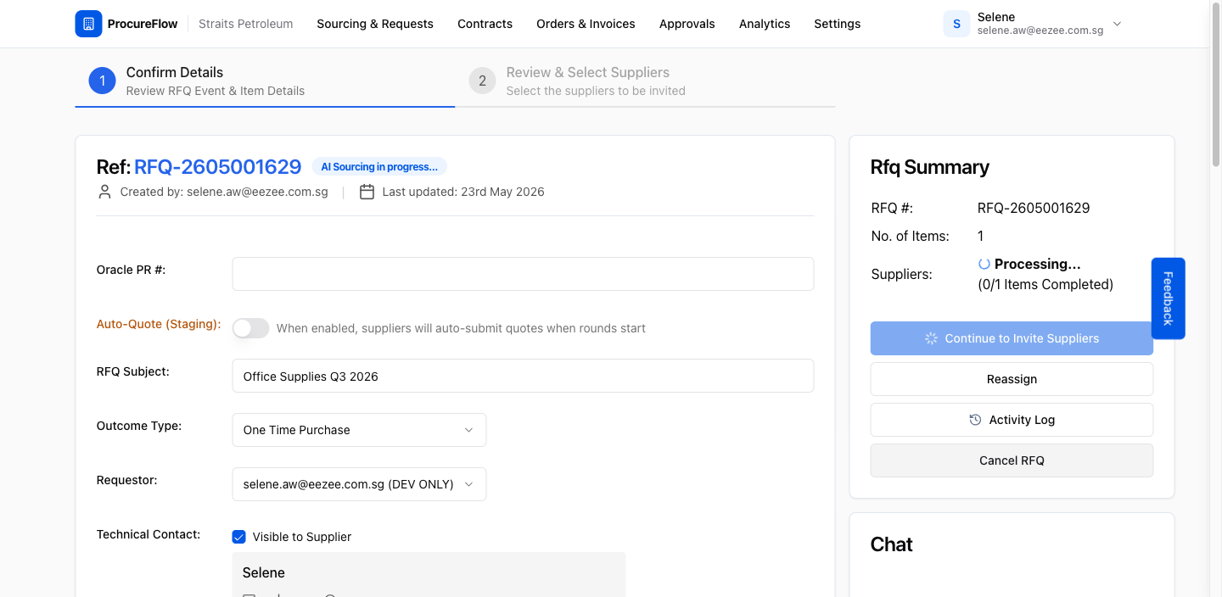Click the person icon beside Created by
The width and height of the screenshot is (1222, 597).
[104, 192]
